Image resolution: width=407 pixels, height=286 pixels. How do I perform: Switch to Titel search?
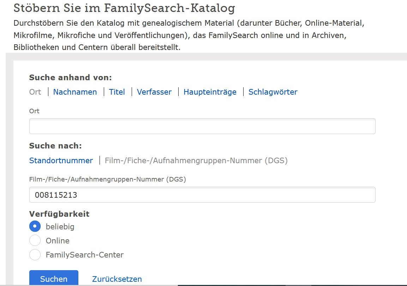(117, 92)
